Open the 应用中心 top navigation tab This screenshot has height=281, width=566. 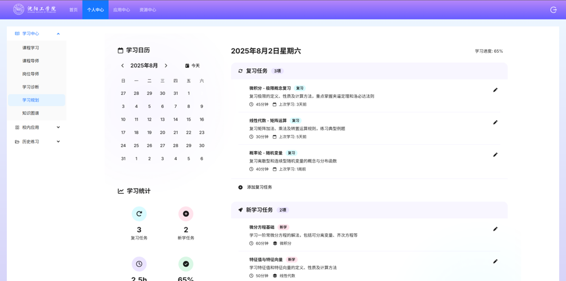pyautogui.click(x=121, y=10)
